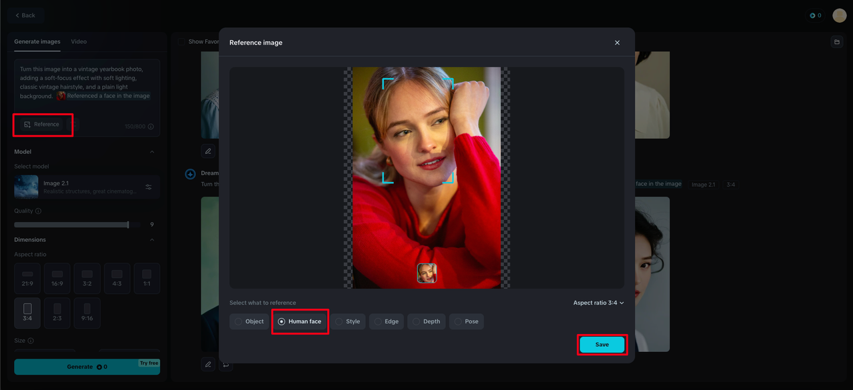Click the Generate button
This screenshot has width=853, height=390.
coord(87,367)
